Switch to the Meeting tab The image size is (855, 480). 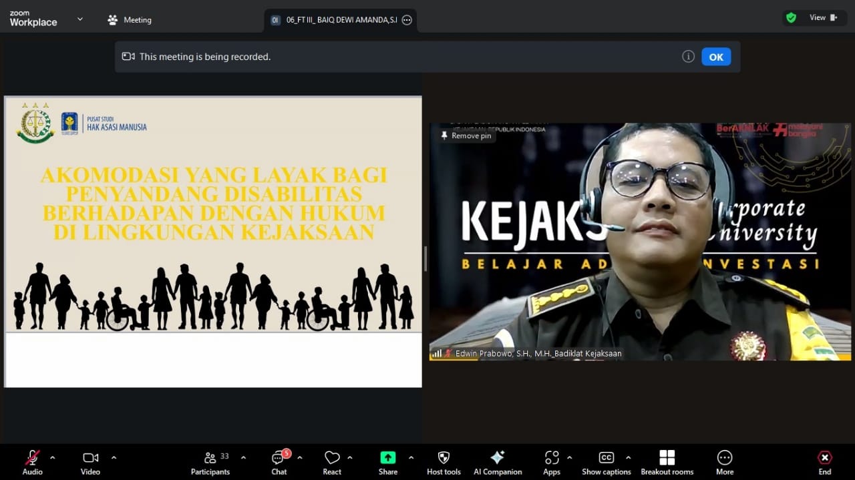point(130,20)
